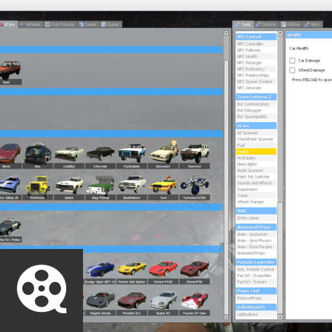The image size is (332, 332).
Task: Collapse the NPC Control category header
Action: coord(256,37)
